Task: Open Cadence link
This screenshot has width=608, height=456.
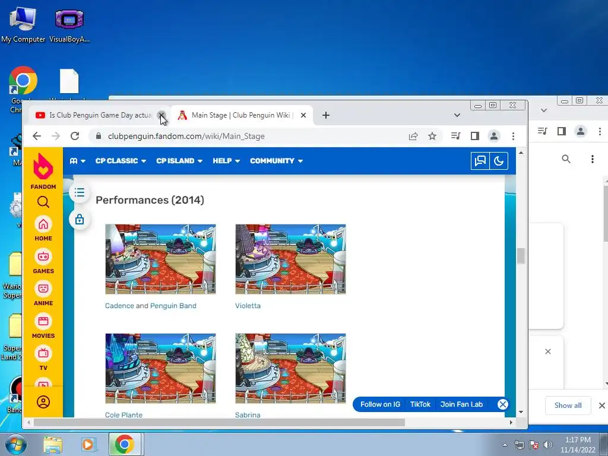Action: [x=119, y=306]
